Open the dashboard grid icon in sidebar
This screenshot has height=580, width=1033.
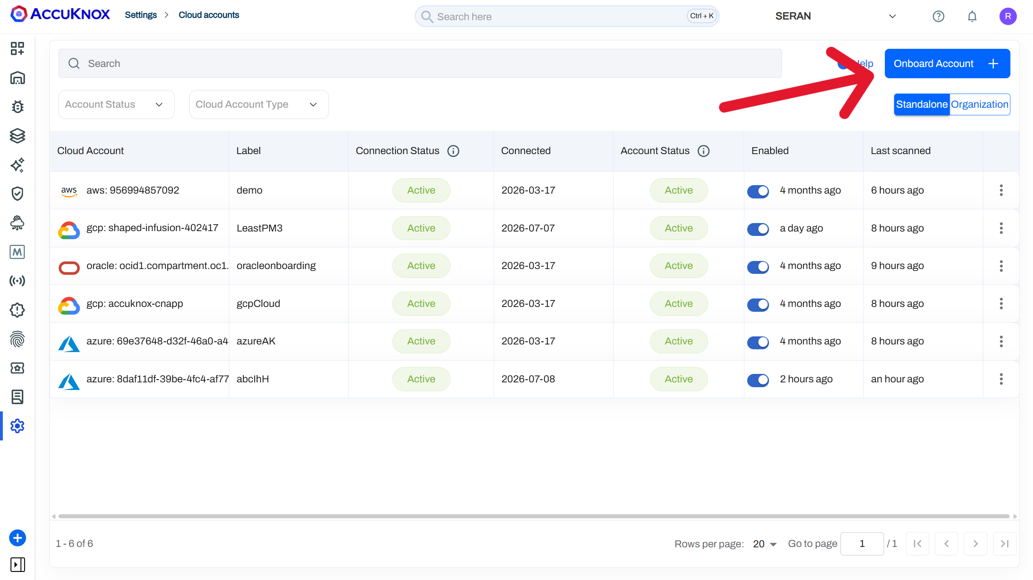[x=17, y=48]
